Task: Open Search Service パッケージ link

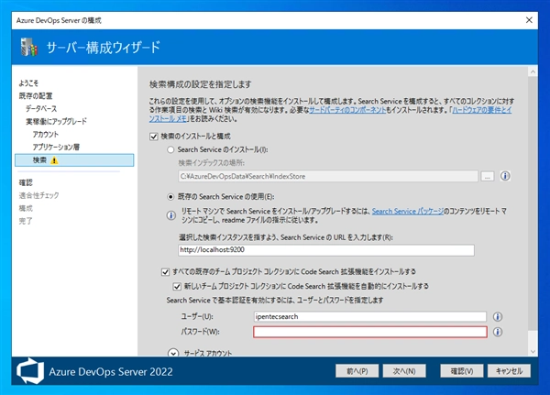Action: [408, 211]
